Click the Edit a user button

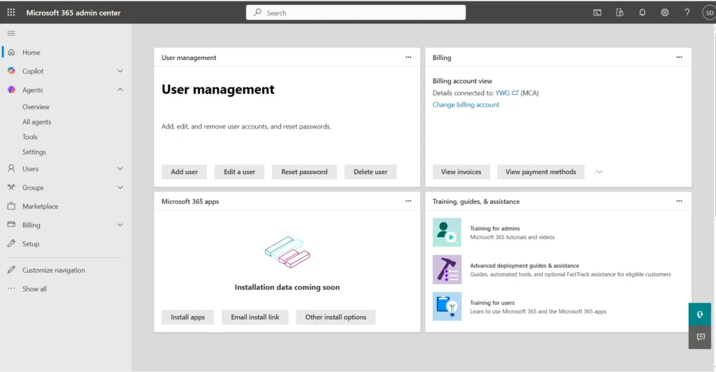coord(239,172)
